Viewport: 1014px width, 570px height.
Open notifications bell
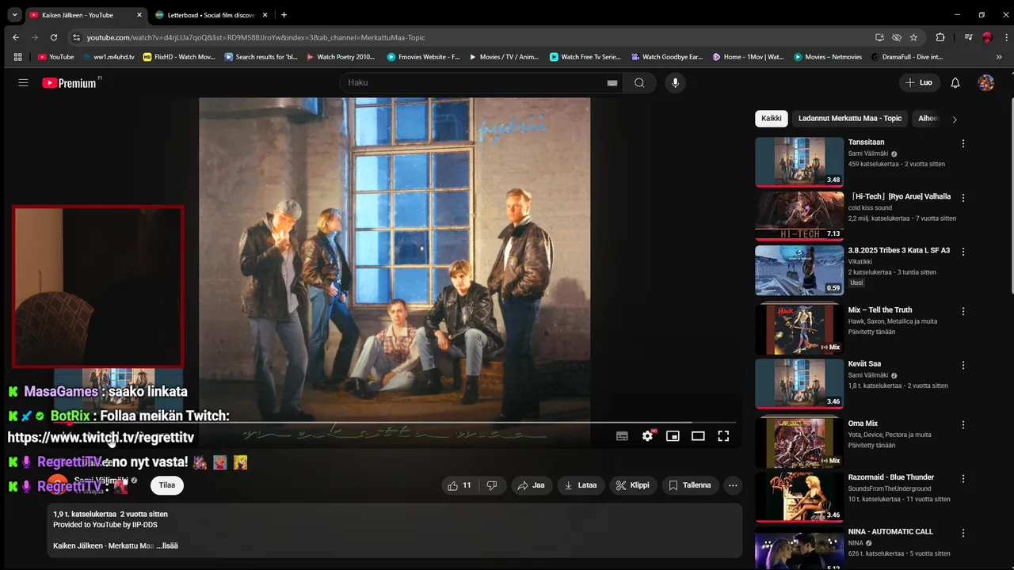pos(955,83)
